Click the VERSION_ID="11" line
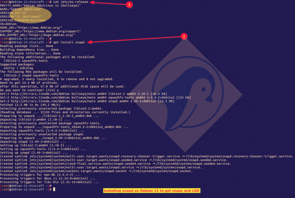This screenshot has width=295, height=198. coord(14,13)
